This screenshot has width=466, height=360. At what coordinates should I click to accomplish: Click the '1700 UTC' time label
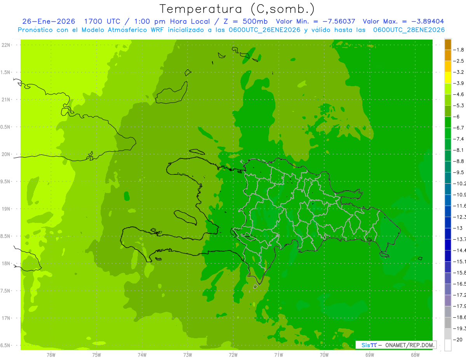103,21
